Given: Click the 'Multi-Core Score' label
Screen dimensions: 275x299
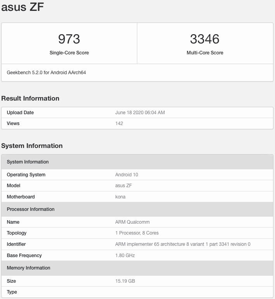Looking at the screenshot, I should pyautogui.click(x=205, y=53).
